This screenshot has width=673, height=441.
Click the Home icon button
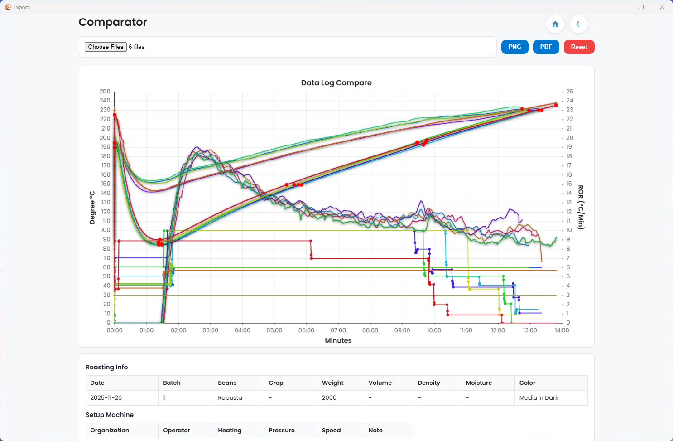tap(555, 24)
